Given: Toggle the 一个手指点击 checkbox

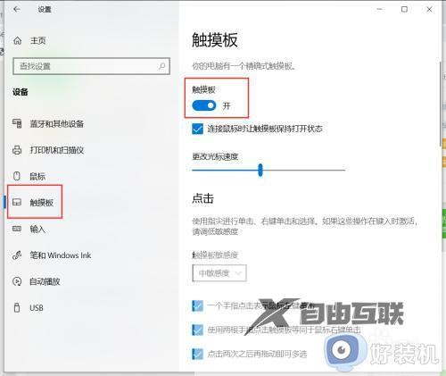Looking at the screenshot, I should pos(197,305).
